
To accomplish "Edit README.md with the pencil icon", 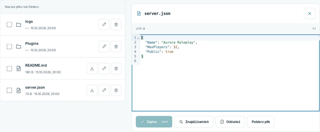I will pyautogui.click(x=104, y=68).
